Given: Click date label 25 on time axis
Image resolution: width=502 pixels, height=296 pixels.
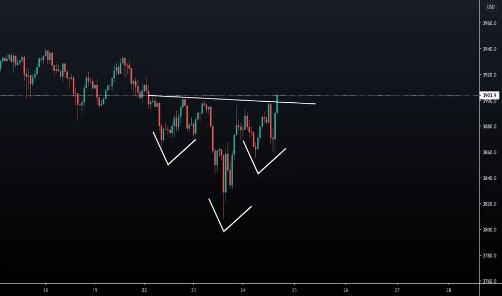Looking at the screenshot, I should coord(294,290).
